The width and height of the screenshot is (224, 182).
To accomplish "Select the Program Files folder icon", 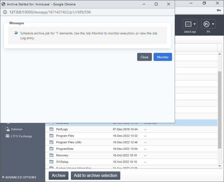I will (52, 136).
